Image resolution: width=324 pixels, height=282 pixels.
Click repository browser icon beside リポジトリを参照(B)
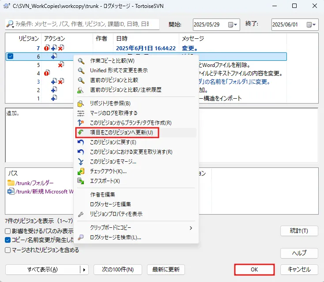pyautogui.click(x=81, y=104)
